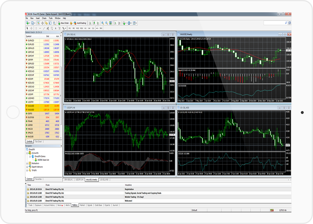Select the M1 timeframe button
The width and height of the screenshot is (313, 224).
point(70,28)
